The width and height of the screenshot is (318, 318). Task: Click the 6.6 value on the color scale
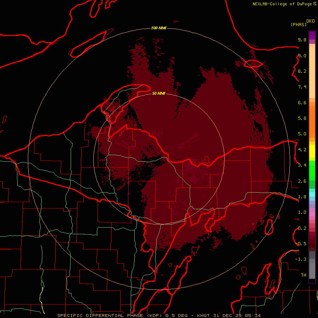[x=302, y=102]
